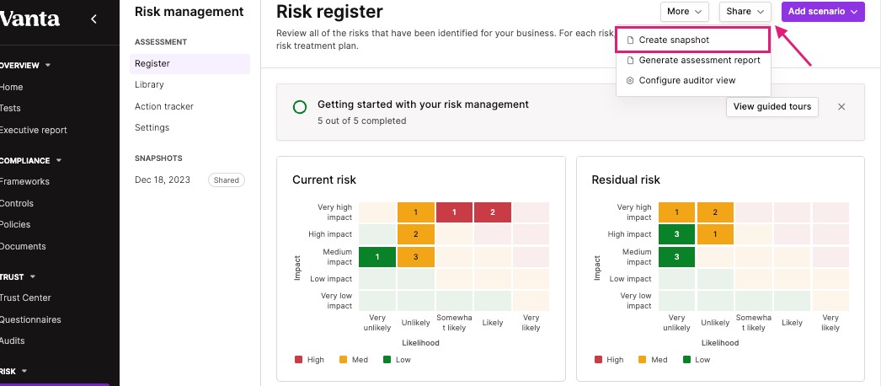Click High legend swatch under Current risk

pos(298,360)
